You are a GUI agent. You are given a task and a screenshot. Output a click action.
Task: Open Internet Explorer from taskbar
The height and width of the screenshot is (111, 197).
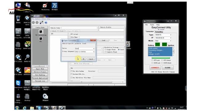(x=25, y=108)
